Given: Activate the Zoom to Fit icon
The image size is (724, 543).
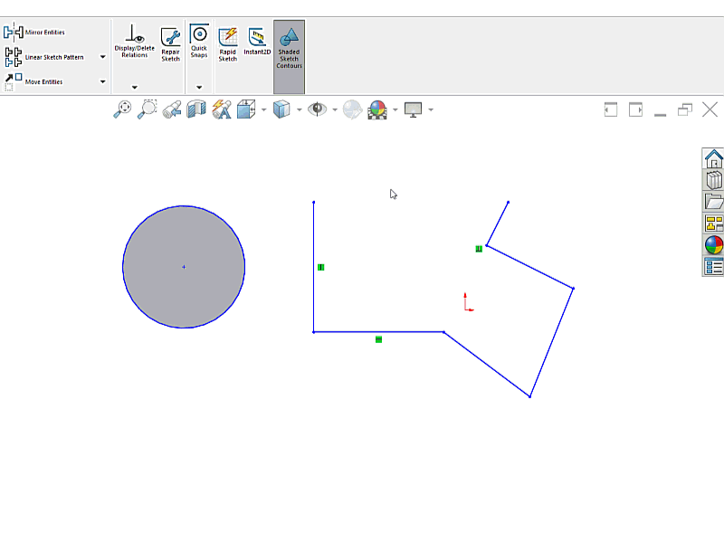Looking at the screenshot, I should point(122,110).
